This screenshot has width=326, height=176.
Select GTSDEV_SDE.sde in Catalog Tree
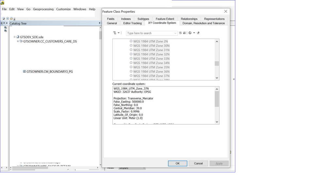click(x=32, y=37)
